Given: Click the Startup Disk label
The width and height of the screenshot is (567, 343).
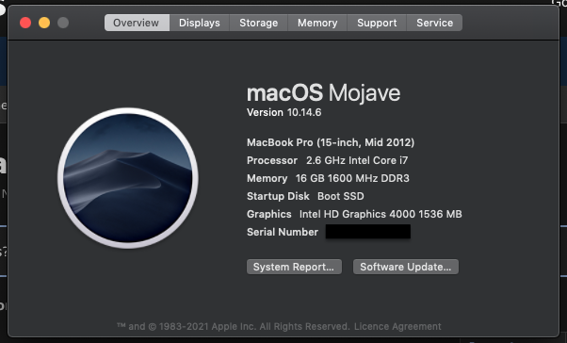Looking at the screenshot, I should (x=278, y=196).
